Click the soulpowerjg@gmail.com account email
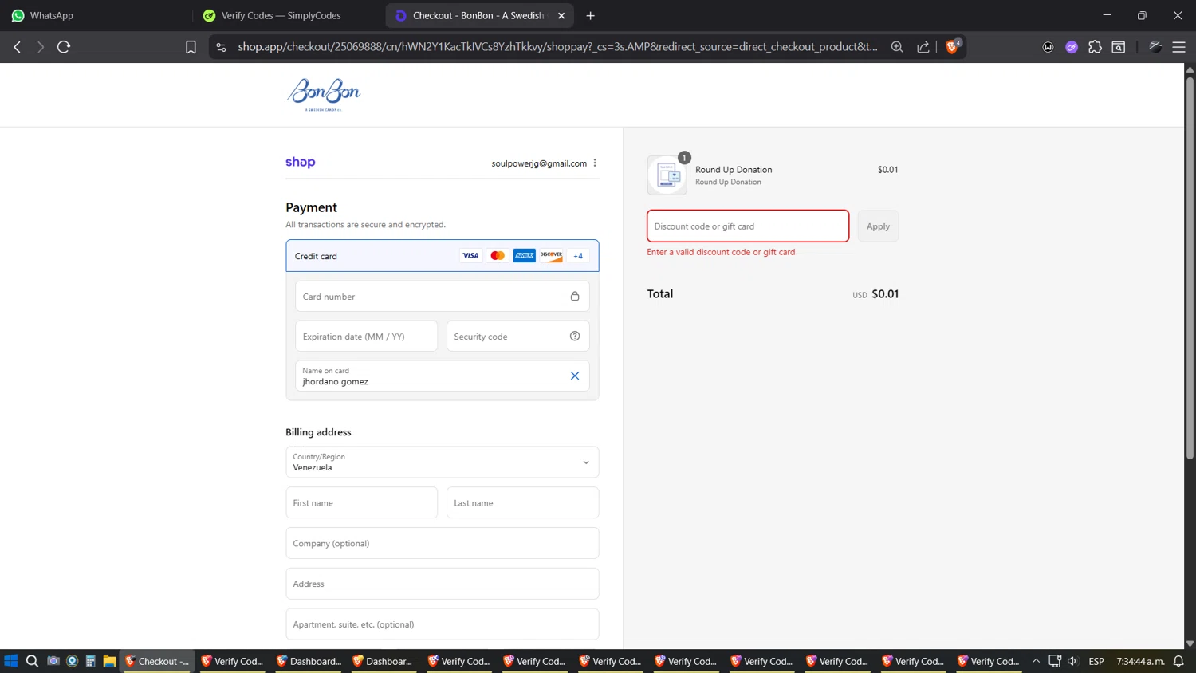The image size is (1196, 673). coord(539,163)
